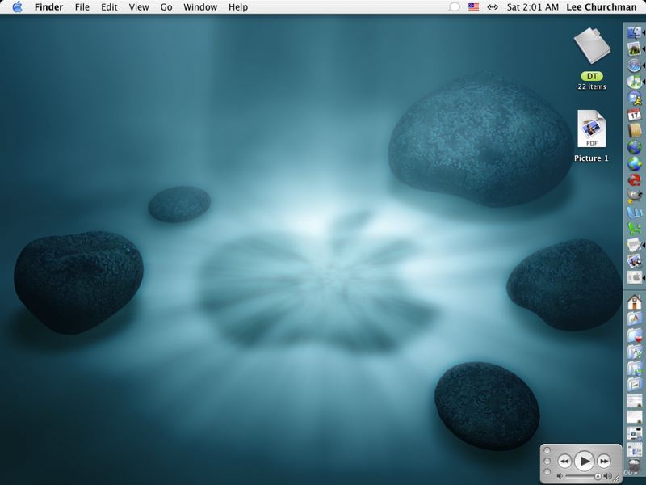Expand the US flag input menu
The width and height of the screenshot is (646, 485).
(x=473, y=7)
